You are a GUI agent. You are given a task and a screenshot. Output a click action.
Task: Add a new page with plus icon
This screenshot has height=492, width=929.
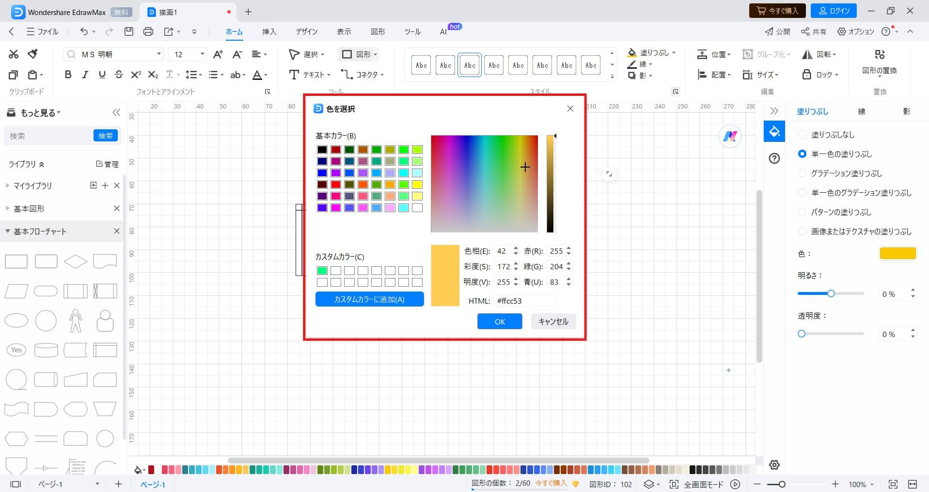tap(118, 484)
